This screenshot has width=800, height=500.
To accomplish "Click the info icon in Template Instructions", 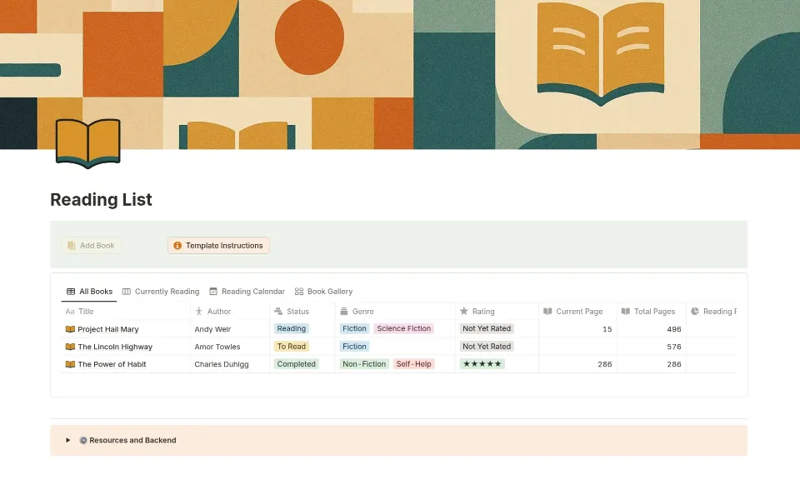I will coord(177,245).
